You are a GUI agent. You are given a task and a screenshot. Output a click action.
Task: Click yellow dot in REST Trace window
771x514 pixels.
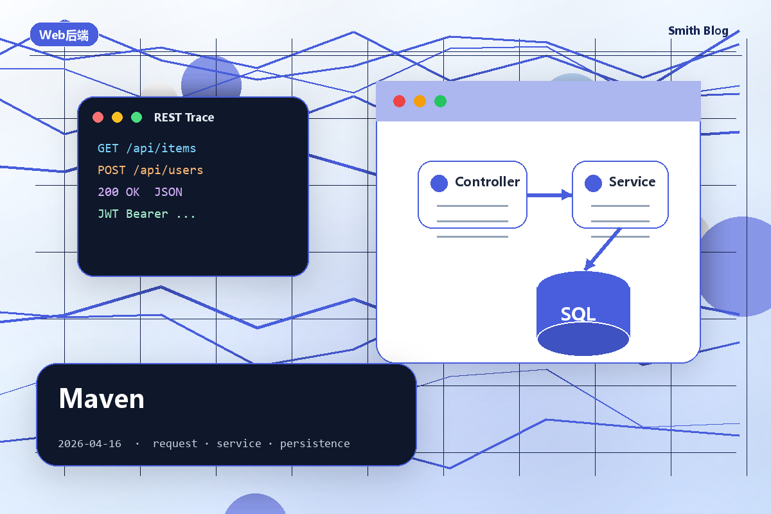click(x=117, y=117)
